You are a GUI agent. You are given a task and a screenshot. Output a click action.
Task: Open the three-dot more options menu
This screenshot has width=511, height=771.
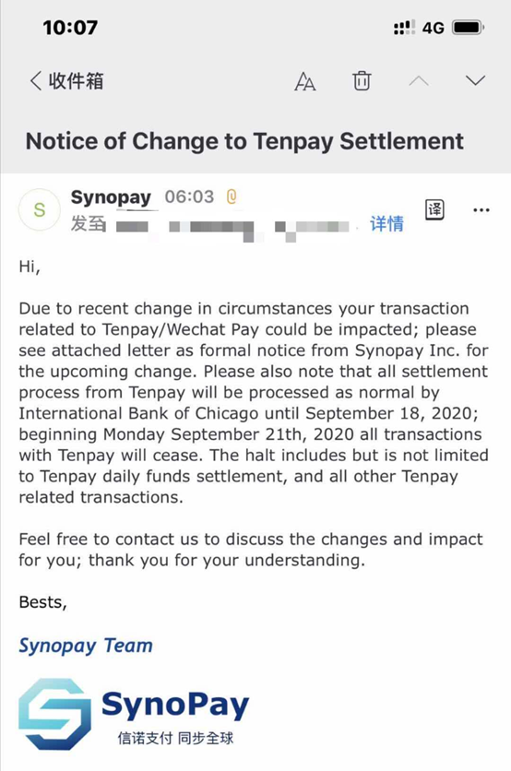481,210
